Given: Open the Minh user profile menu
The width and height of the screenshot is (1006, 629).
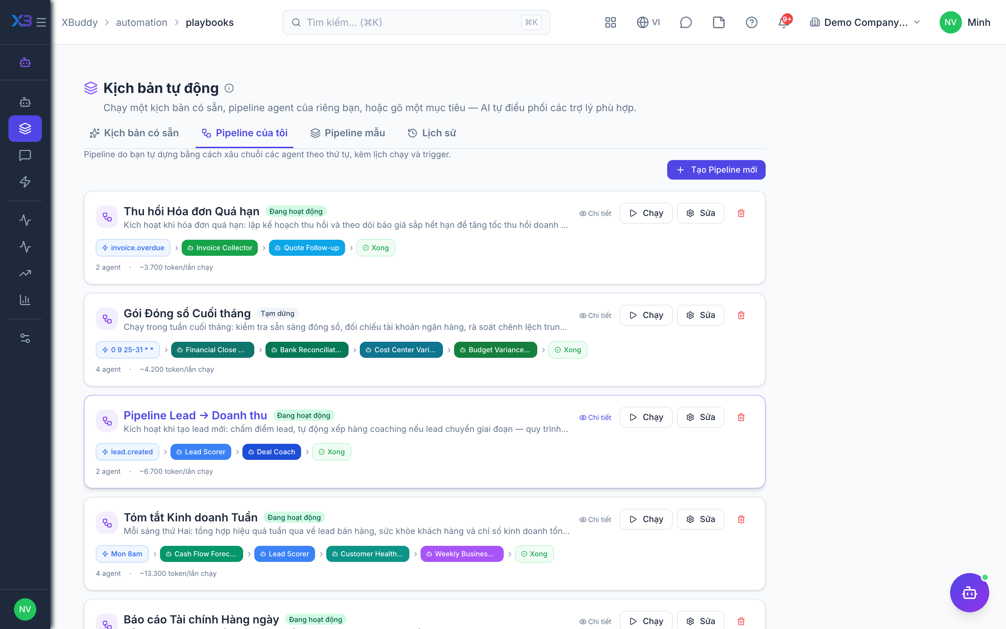Looking at the screenshot, I should click(x=965, y=22).
